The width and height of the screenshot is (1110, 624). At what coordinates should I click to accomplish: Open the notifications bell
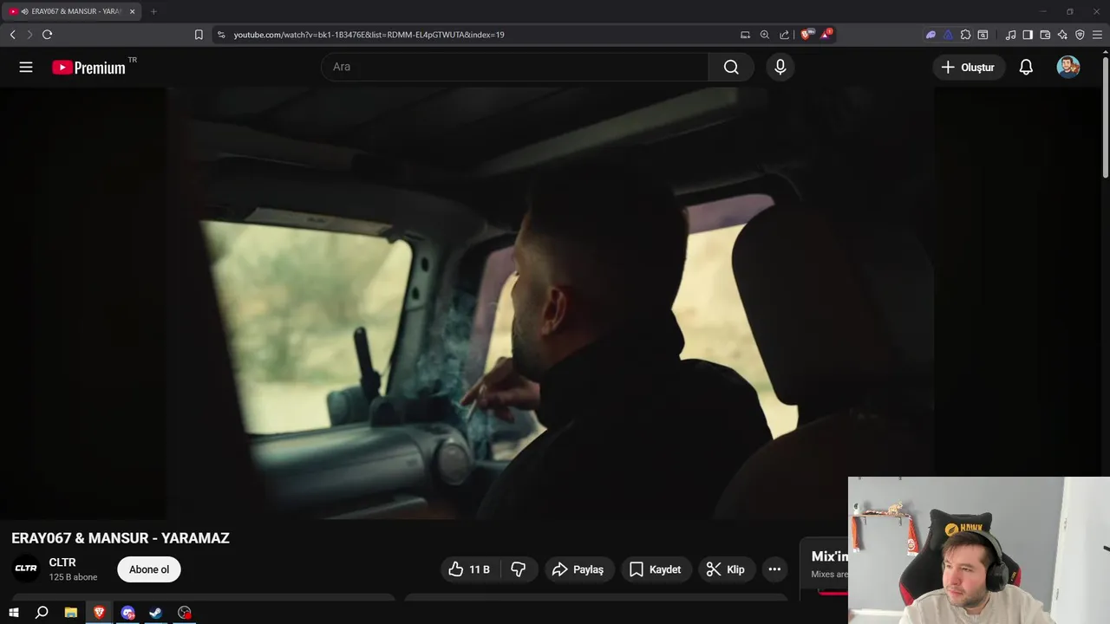coord(1026,67)
